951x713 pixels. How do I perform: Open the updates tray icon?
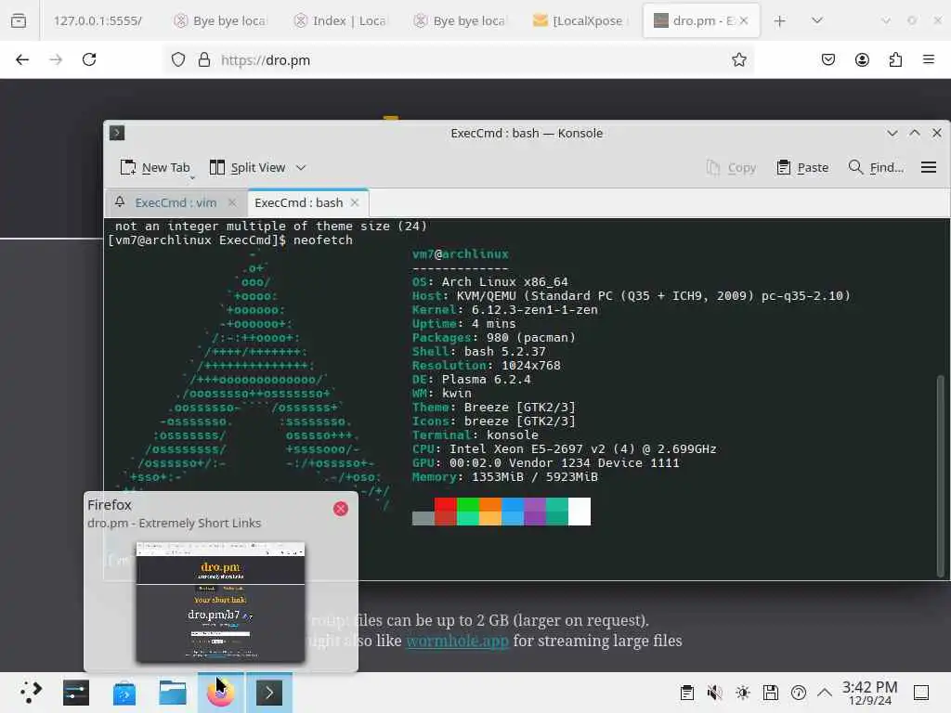[799, 693]
